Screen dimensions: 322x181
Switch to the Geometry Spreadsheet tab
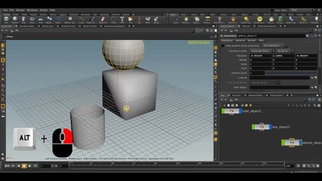[x=115, y=26]
